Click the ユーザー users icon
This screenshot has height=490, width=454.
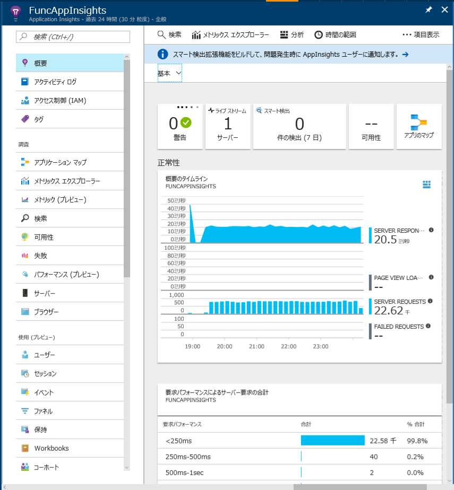coord(25,355)
